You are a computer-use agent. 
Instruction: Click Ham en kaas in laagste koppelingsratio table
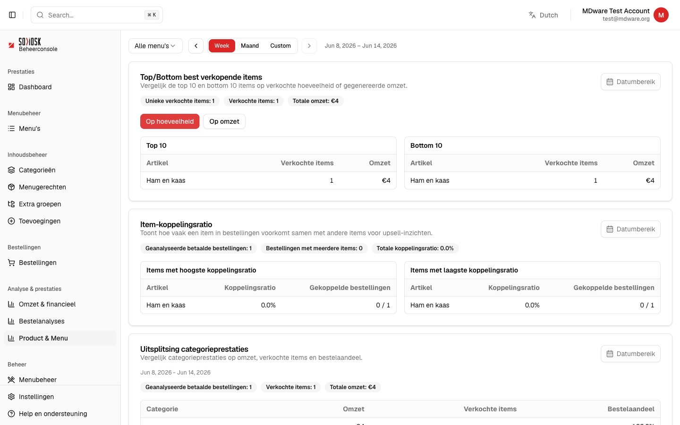430,305
